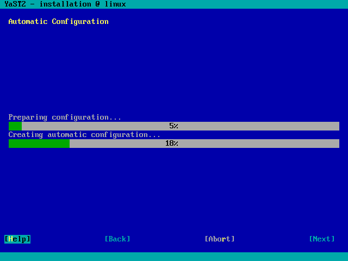348x261 pixels.
Task: Abort the installation
Action: coord(220,239)
